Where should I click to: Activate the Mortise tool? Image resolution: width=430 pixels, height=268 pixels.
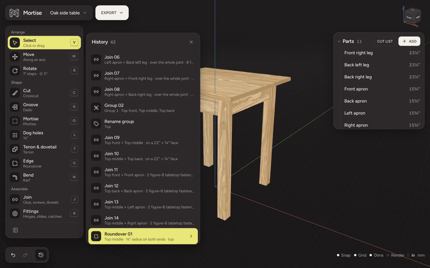coord(44,121)
